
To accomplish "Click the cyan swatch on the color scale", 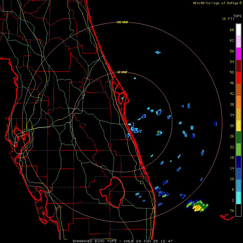I will [238, 198].
